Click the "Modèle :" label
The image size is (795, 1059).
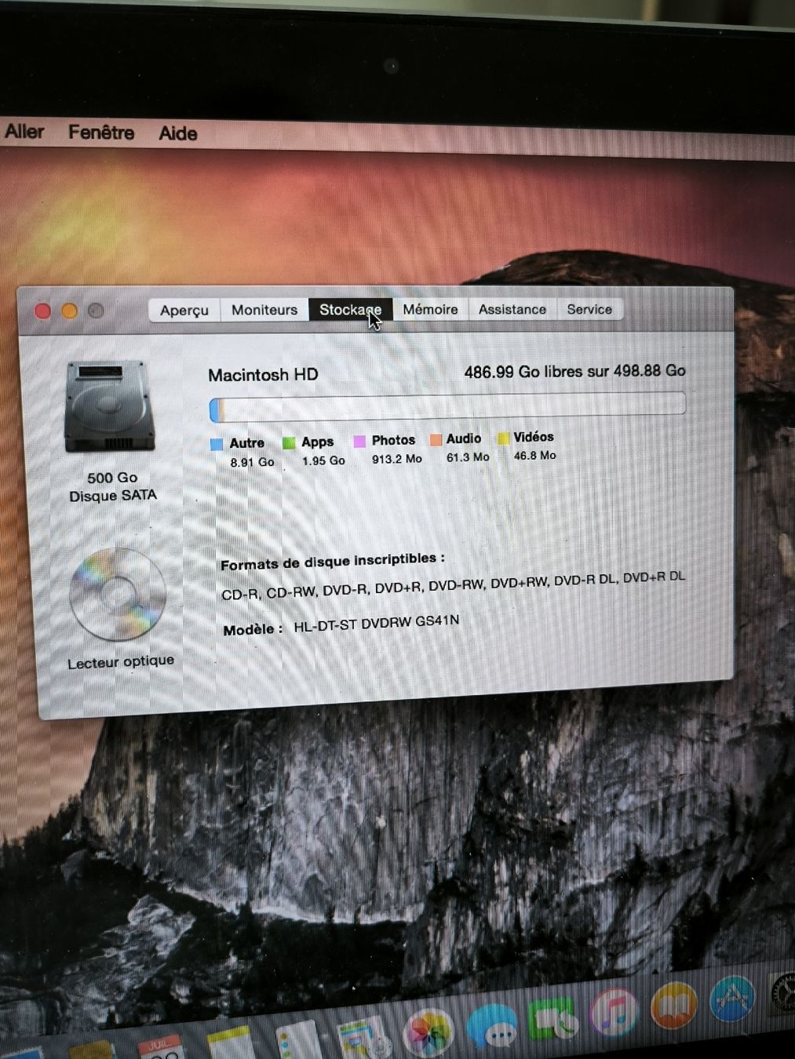(253, 629)
